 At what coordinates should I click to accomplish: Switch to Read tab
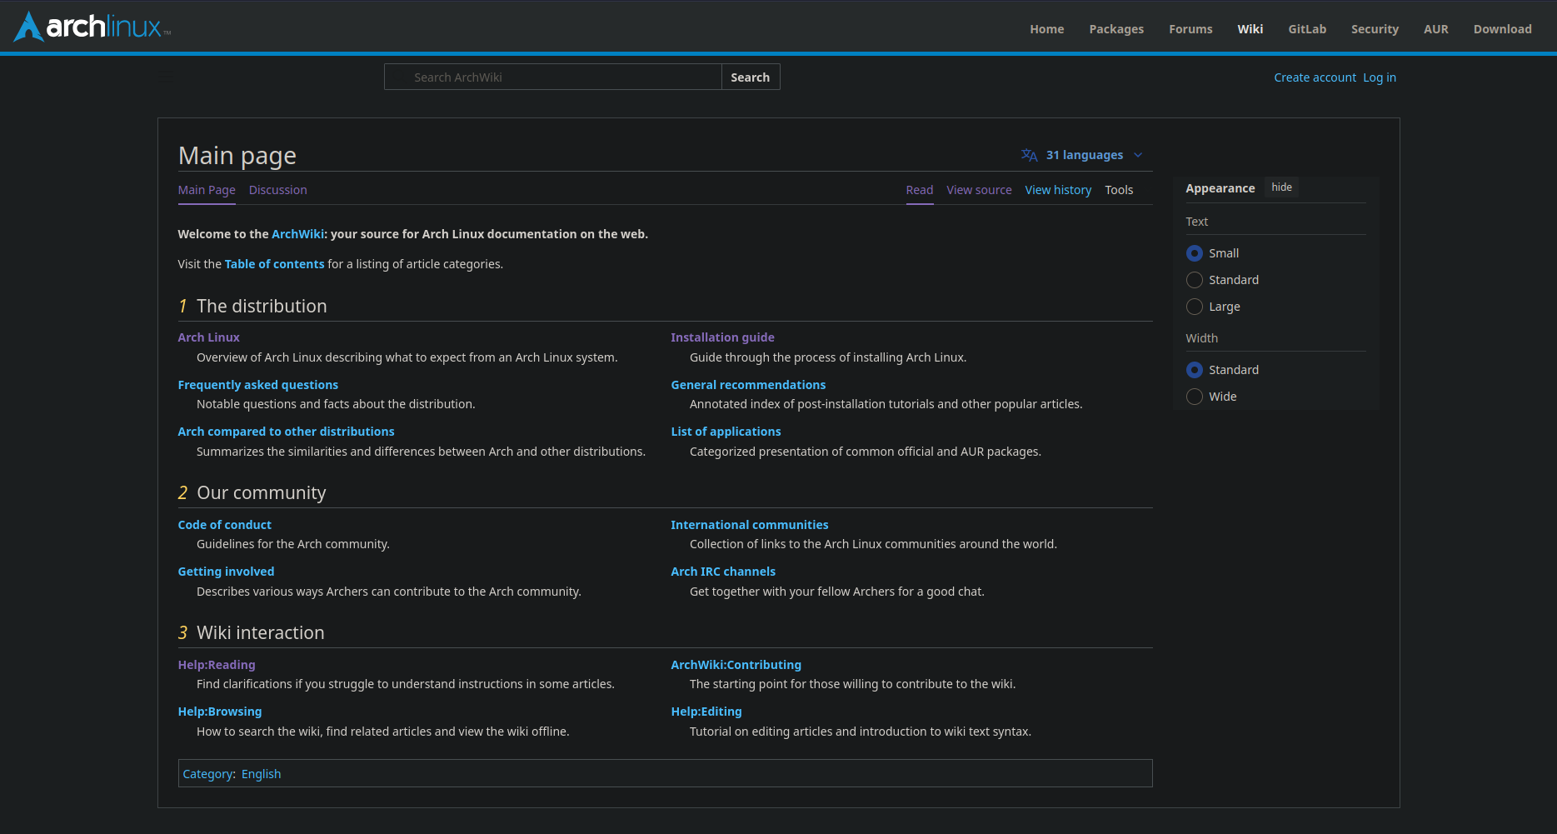point(920,190)
